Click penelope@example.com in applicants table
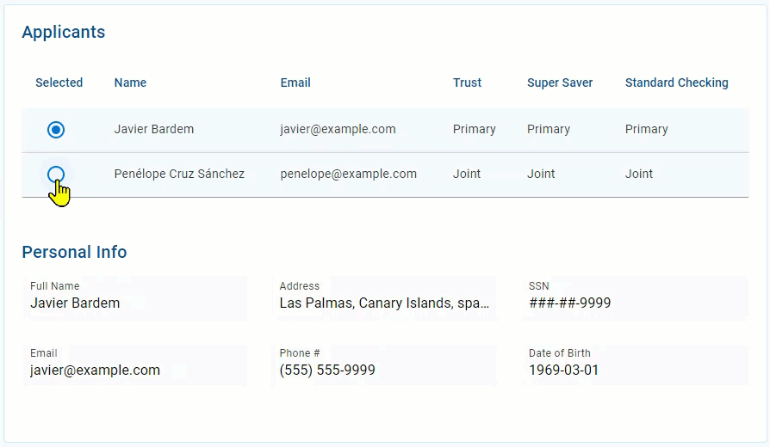Viewport: 770px width, 447px height. [x=348, y=174]
